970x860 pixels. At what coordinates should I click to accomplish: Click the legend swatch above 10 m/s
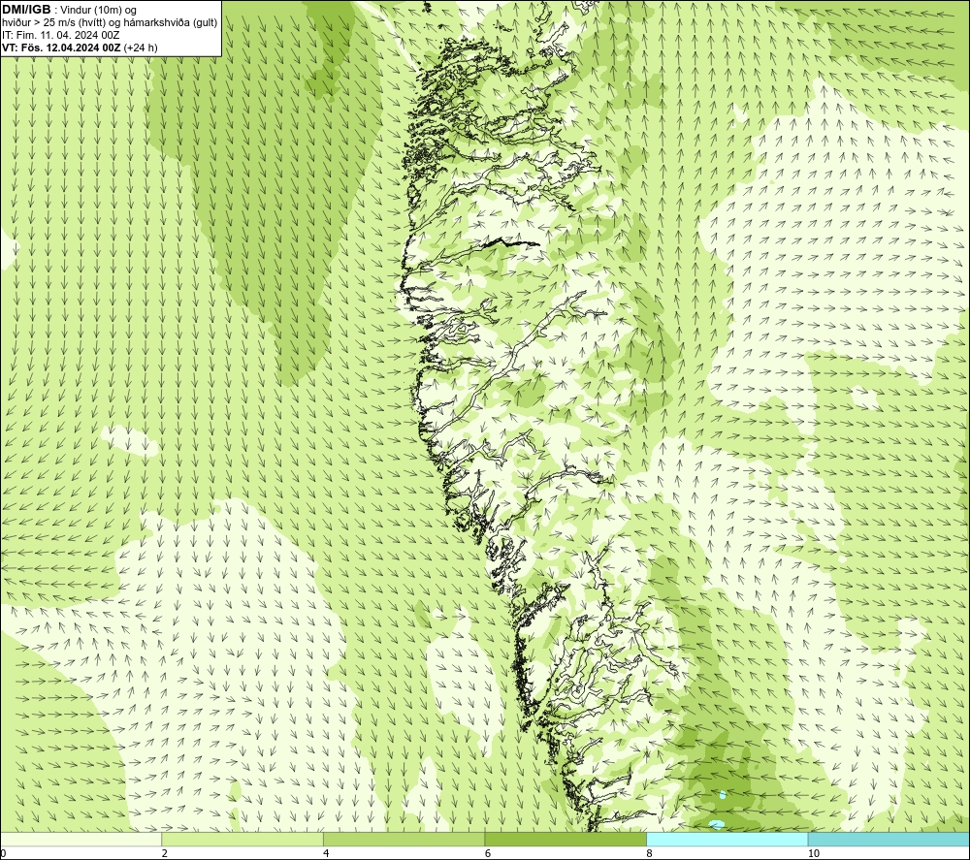click(889, 840)
